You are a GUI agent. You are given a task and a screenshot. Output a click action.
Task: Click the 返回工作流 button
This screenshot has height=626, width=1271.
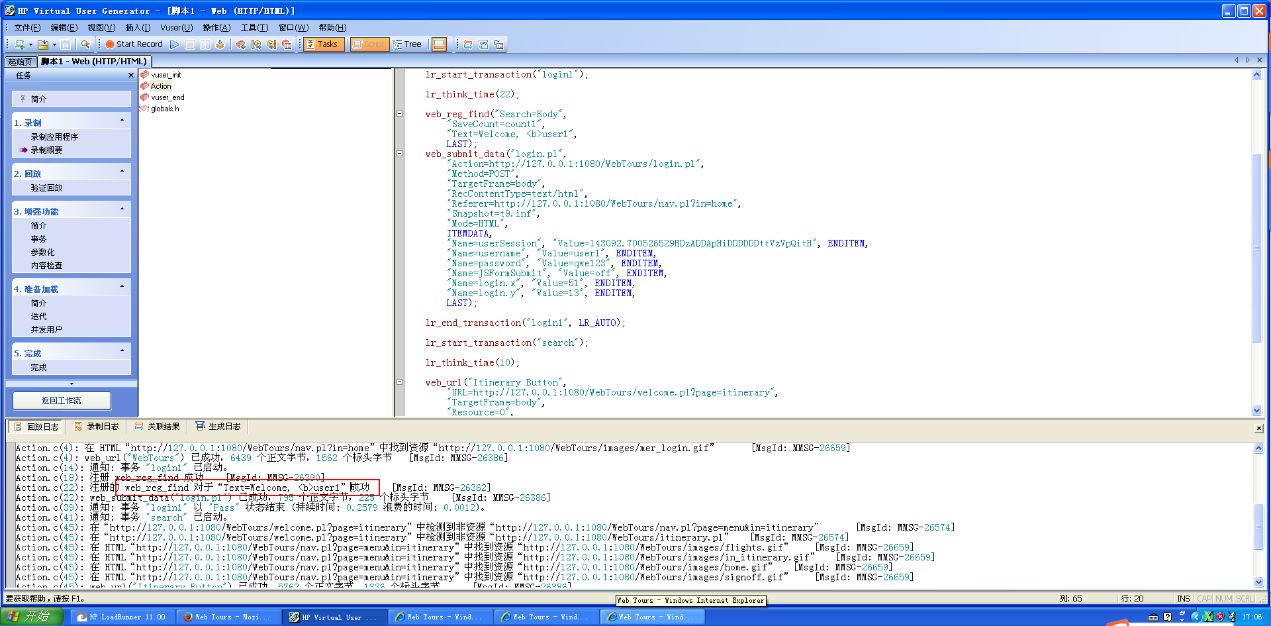coord(62,401)
